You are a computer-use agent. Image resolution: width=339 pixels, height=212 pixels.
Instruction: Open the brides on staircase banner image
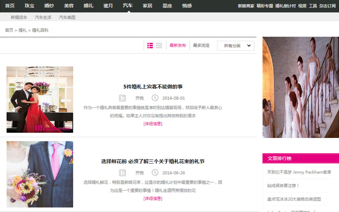(300, 87)
